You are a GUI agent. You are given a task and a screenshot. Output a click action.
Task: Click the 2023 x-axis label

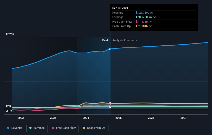[x=53, y=118]
